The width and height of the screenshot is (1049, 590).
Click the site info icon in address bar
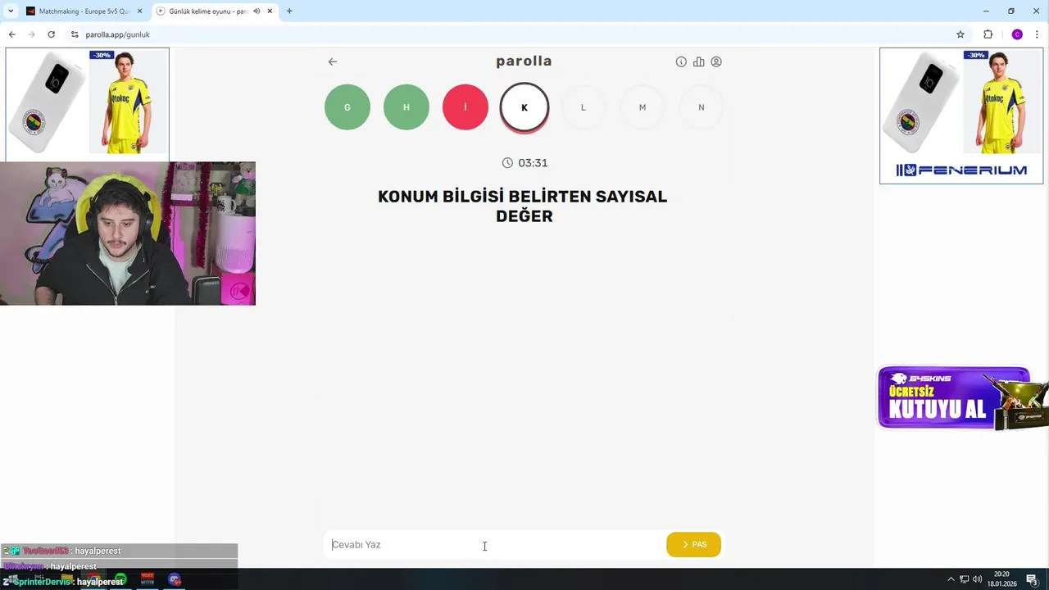75,34
